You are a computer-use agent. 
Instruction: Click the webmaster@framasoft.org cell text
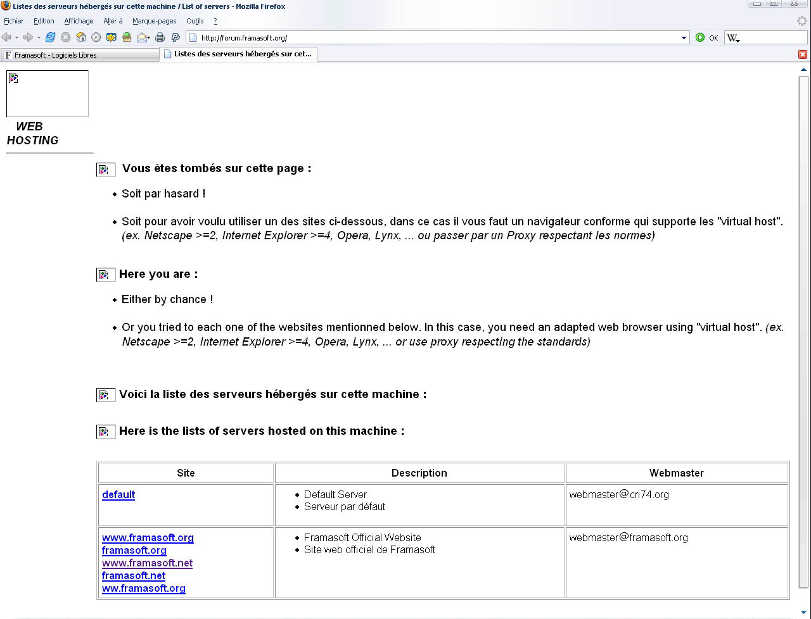click(x=629, y=537)
